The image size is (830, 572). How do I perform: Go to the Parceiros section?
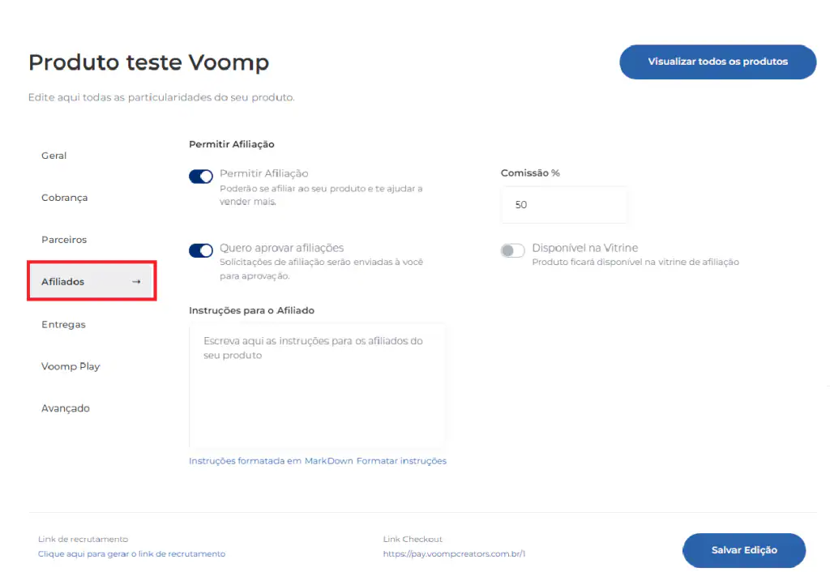pos(64,240)
